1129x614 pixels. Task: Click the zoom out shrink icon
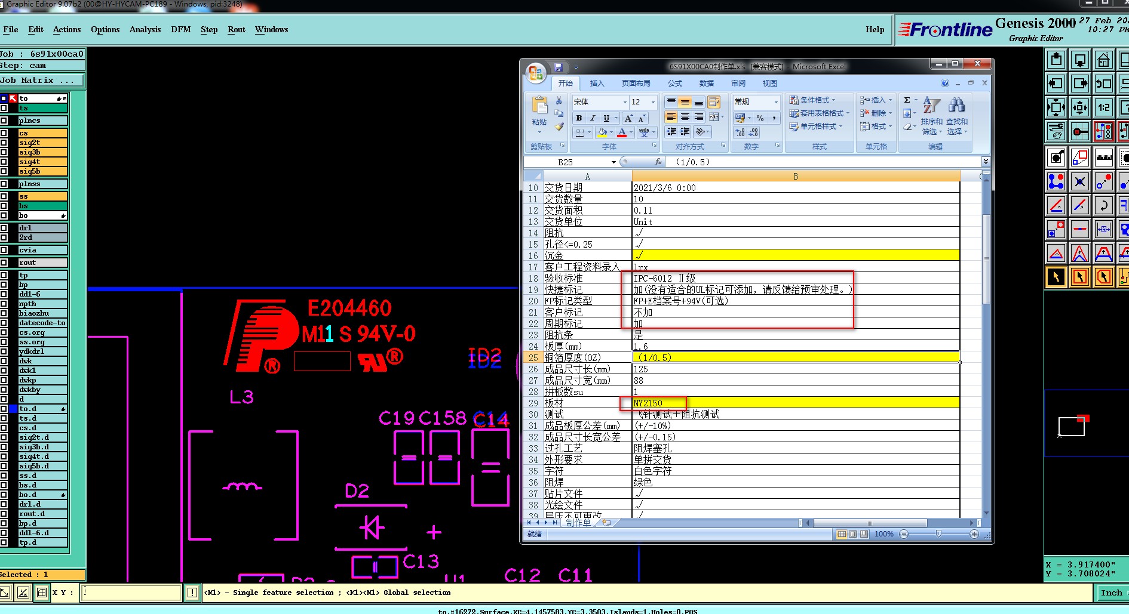[x=1080, y=107]
